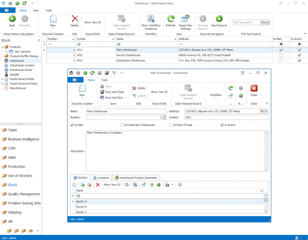Image resolution: width=308 pixels, height=240 pixels.
Task: Click red Close icon in record ribbon
Action: pos(254,88)
